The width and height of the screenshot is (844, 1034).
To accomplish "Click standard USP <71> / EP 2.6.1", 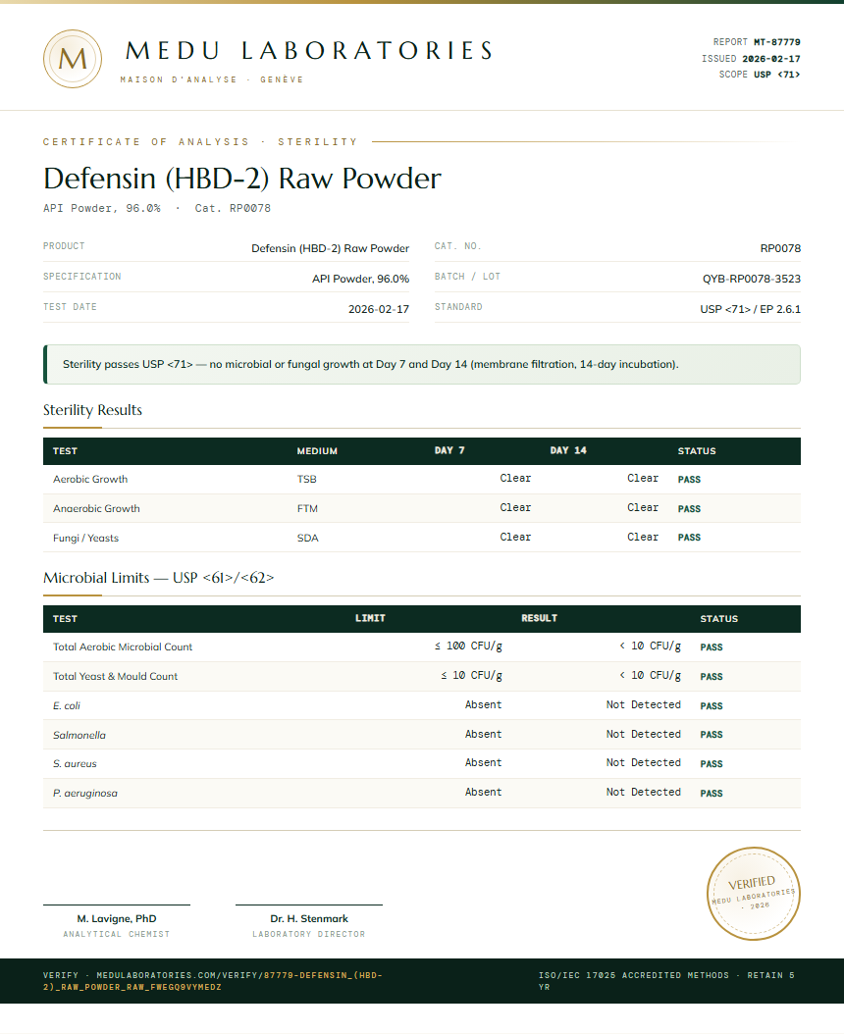I will click(x=751, y=309).
